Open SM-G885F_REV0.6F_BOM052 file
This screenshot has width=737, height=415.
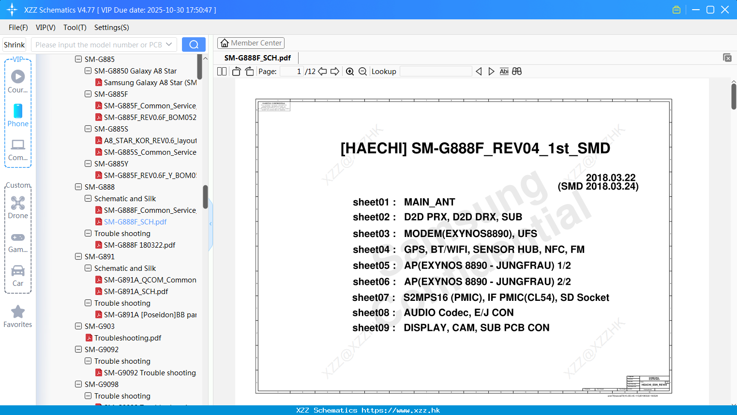[150, 117]
